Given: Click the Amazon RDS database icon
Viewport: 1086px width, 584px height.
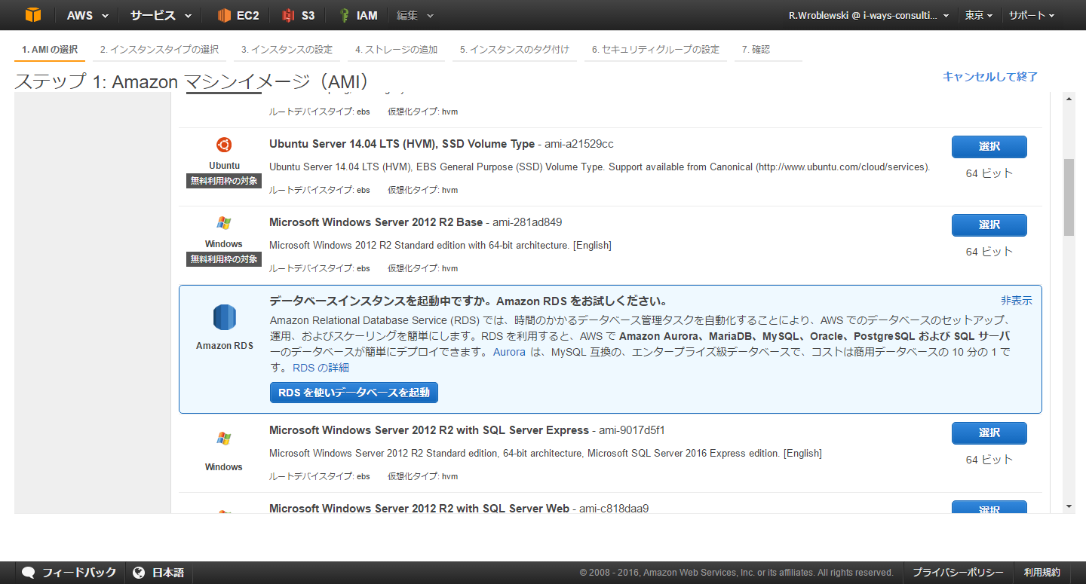Looking at the screenshot, I should [225, 318].
